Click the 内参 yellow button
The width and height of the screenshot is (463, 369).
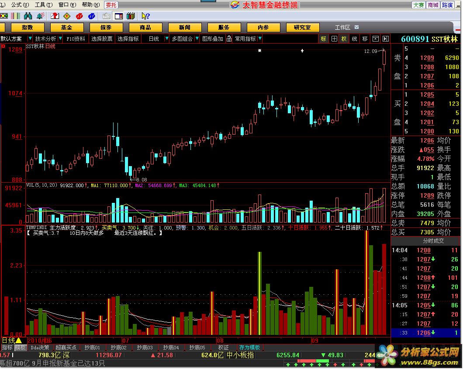click(x=263, y=28)
